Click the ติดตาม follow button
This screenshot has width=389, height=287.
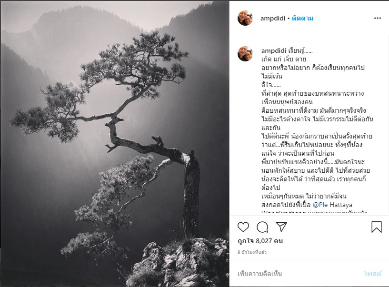pyautogui.click(x=302, y=19)
